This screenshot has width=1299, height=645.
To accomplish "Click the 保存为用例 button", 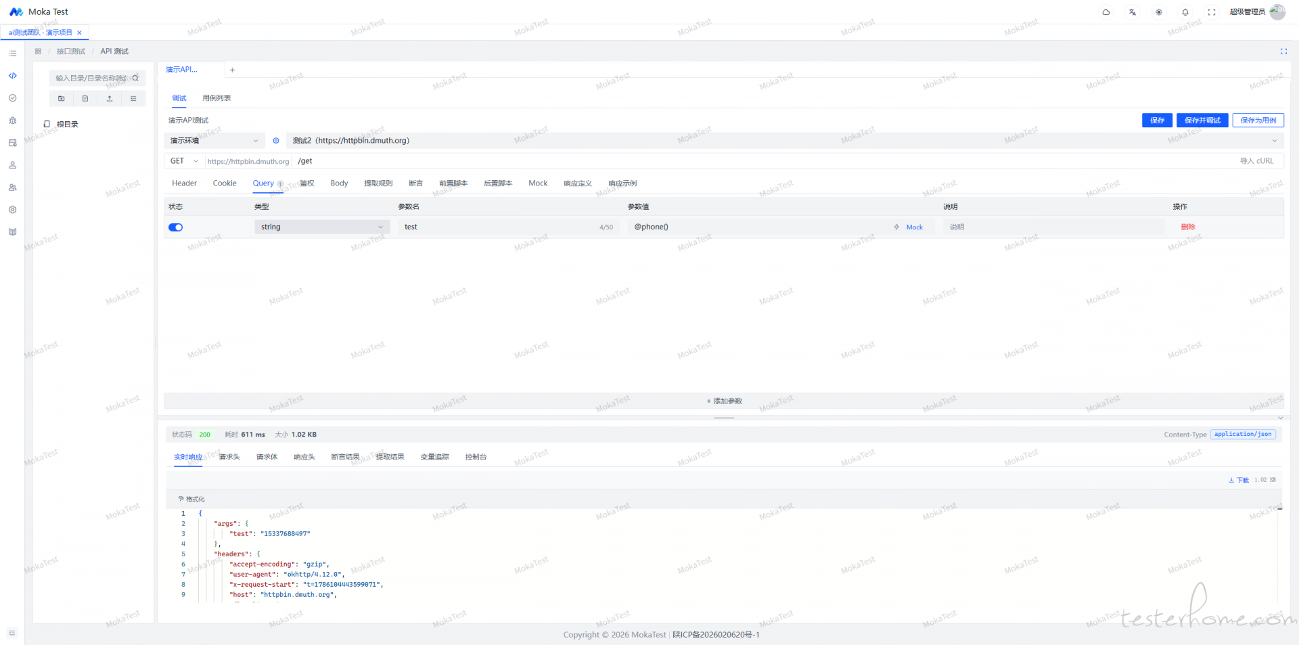I will [x=1258, y=120].
